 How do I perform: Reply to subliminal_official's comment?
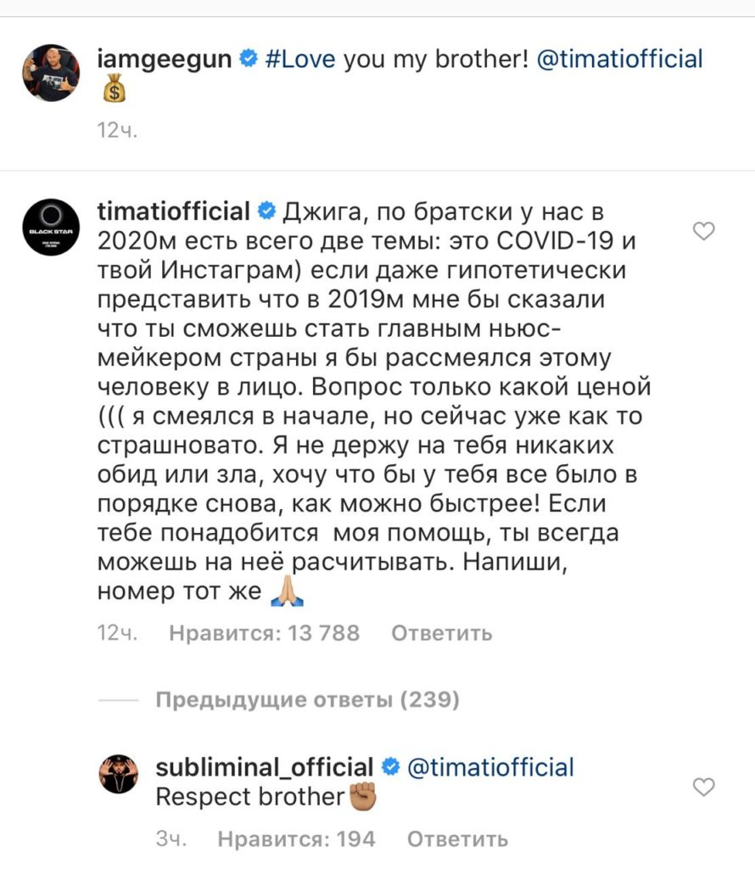pos(458,839)
